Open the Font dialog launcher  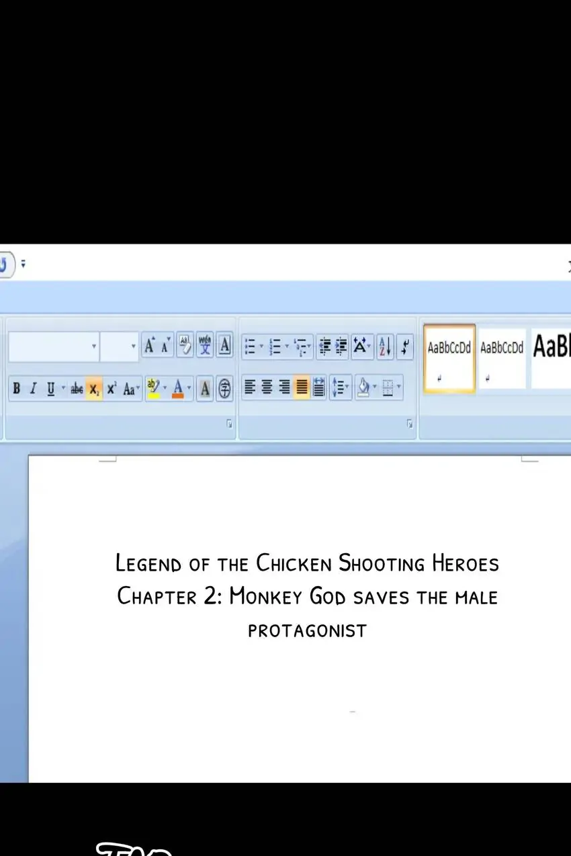coord(229,424)
